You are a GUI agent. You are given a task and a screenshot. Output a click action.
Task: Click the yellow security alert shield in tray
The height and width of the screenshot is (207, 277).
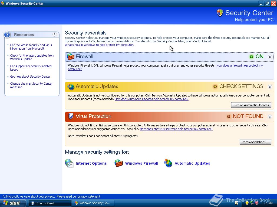(247, 203)
